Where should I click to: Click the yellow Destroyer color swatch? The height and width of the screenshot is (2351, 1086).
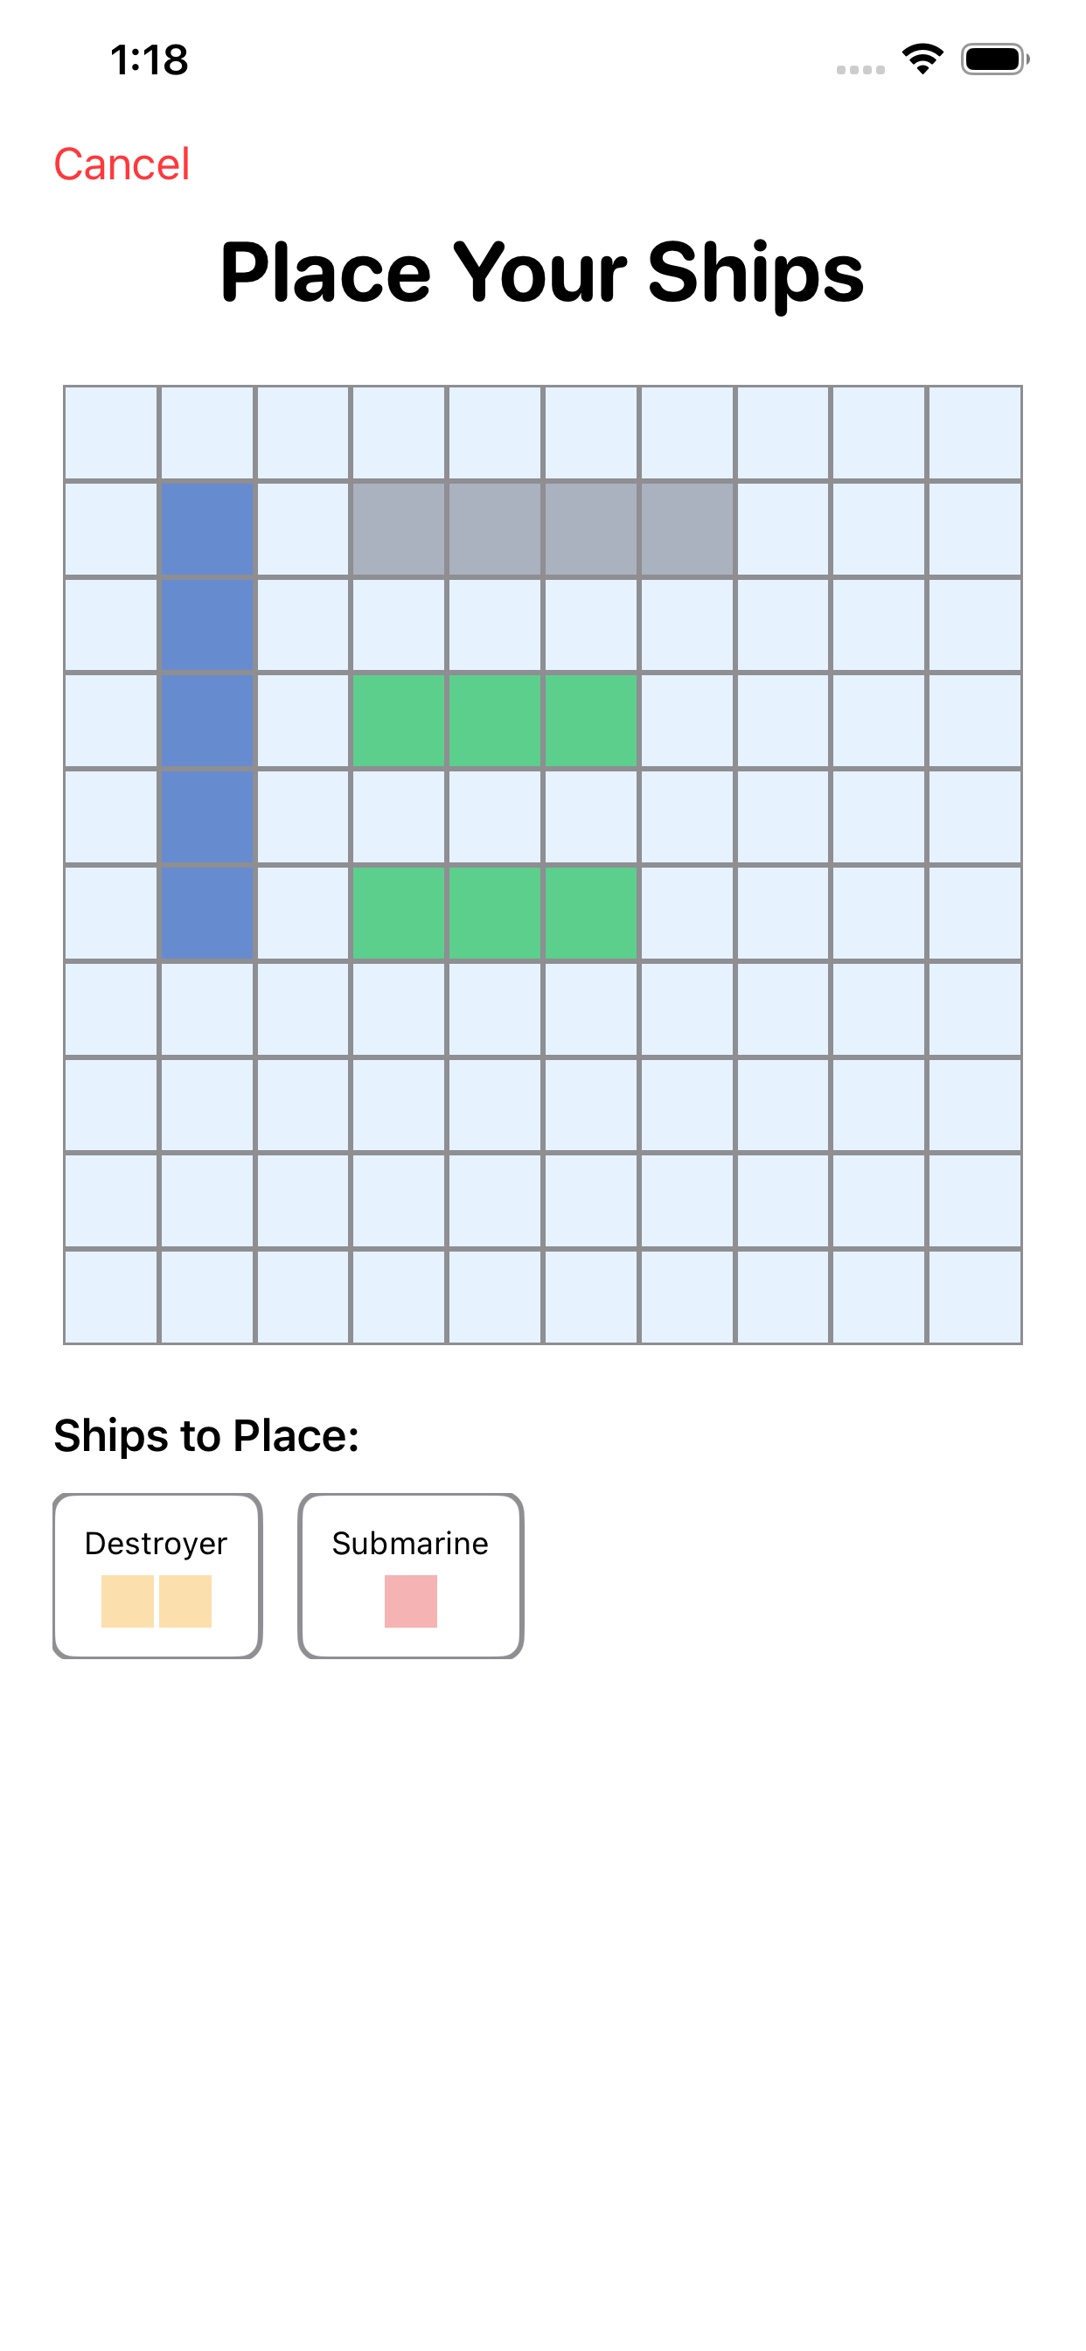[157, 1601]
